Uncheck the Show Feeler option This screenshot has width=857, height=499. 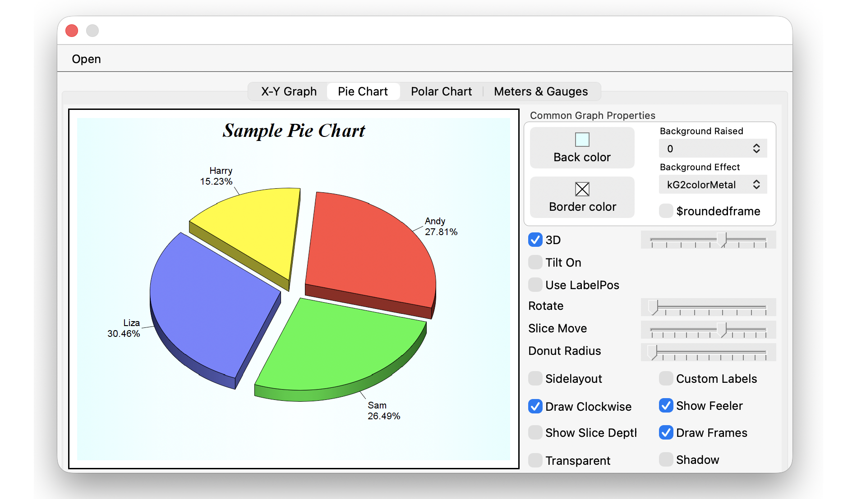[x=666, y=406]
